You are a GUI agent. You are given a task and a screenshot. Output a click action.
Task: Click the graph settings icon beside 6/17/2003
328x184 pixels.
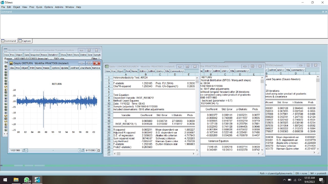tap(99, 150)
